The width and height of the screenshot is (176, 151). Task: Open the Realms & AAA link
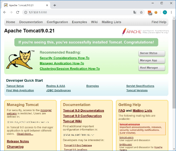tap(56, 86)
